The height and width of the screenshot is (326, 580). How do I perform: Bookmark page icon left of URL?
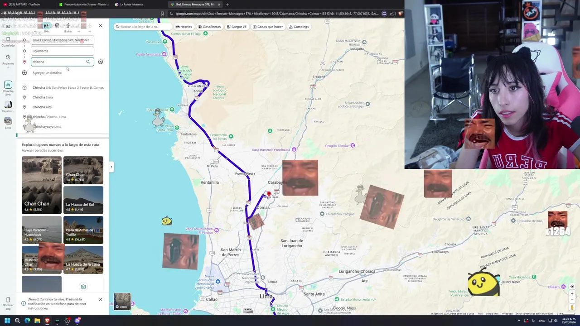162,14
